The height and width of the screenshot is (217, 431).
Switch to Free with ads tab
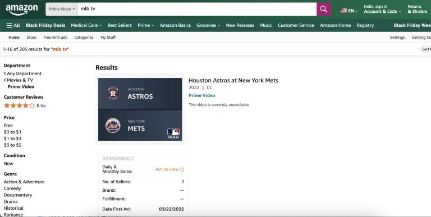[55, 38]
